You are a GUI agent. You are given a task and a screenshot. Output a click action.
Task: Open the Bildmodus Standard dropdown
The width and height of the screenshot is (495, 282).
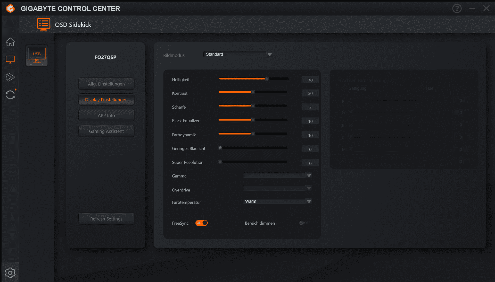(x=238, y=54)
